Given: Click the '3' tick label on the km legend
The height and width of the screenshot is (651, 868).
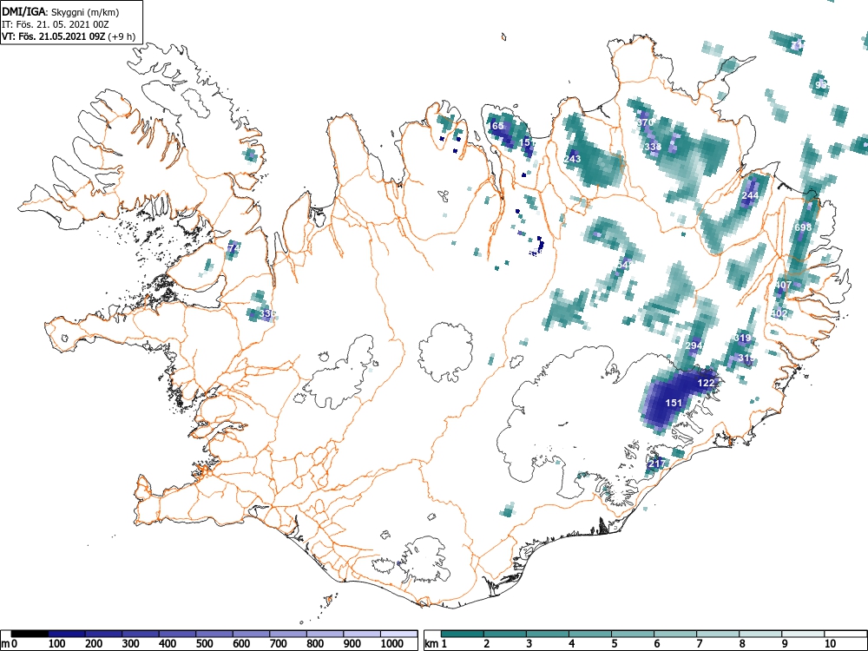Looking at the screenshot, I should [529, 644].
